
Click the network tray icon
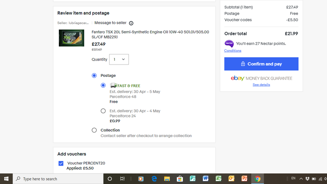pyautogui.click(x=320, y=179)
